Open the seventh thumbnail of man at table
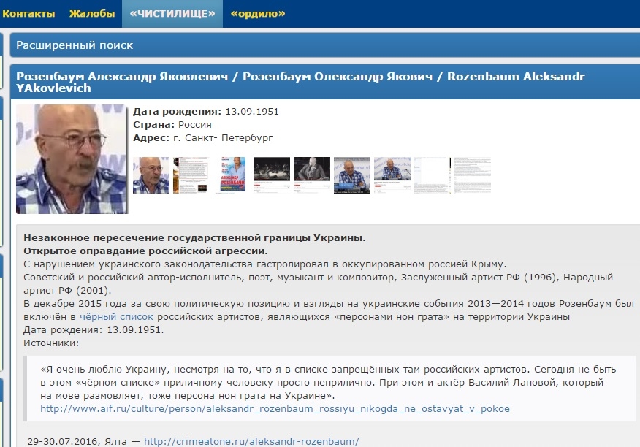 tap(392, 175)
